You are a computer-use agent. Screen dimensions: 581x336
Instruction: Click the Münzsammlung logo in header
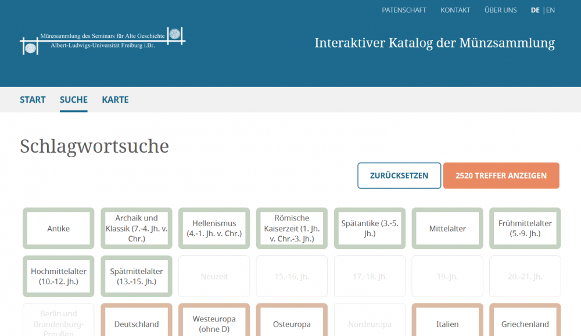click(103, 41)
